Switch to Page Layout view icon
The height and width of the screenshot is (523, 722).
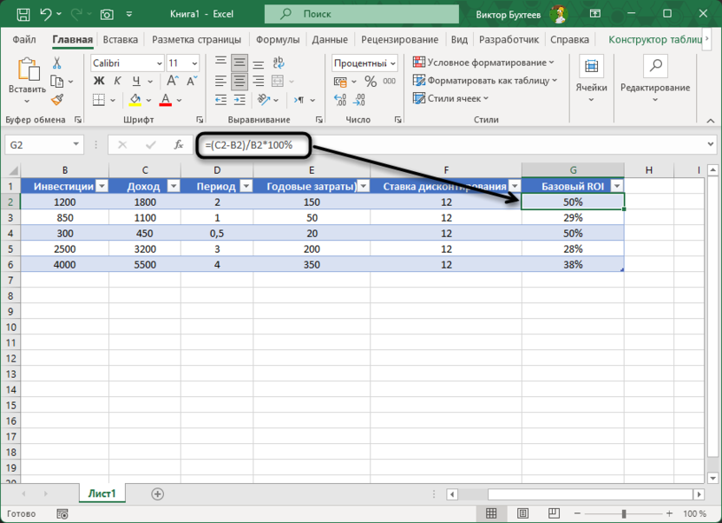tap(522, 514)
